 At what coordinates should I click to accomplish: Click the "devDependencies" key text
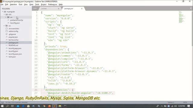(x=56, y=90)
